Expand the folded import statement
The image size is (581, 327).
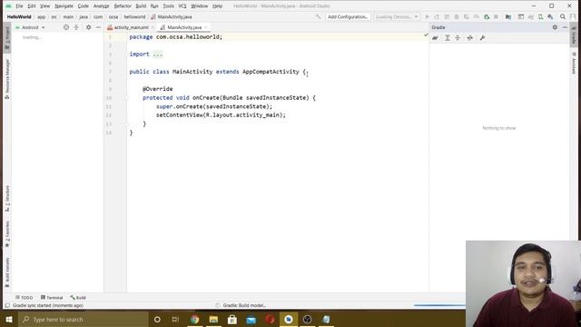157,54
